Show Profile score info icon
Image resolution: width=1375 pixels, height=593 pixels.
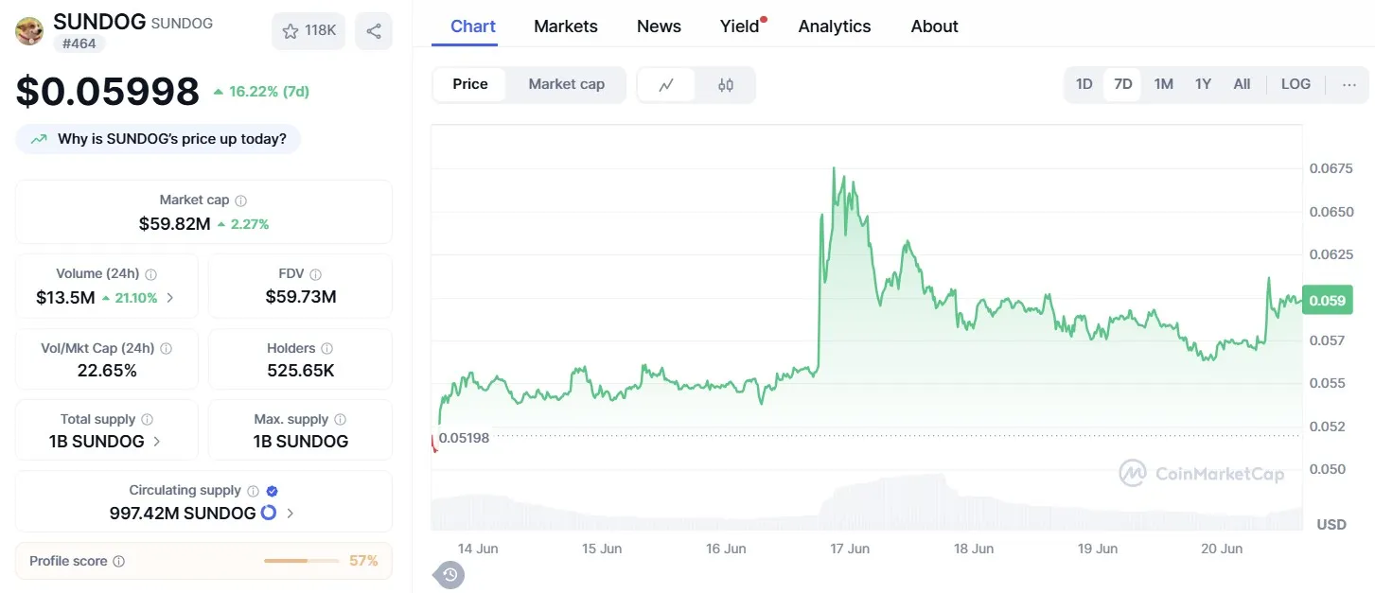click(118, 562)
